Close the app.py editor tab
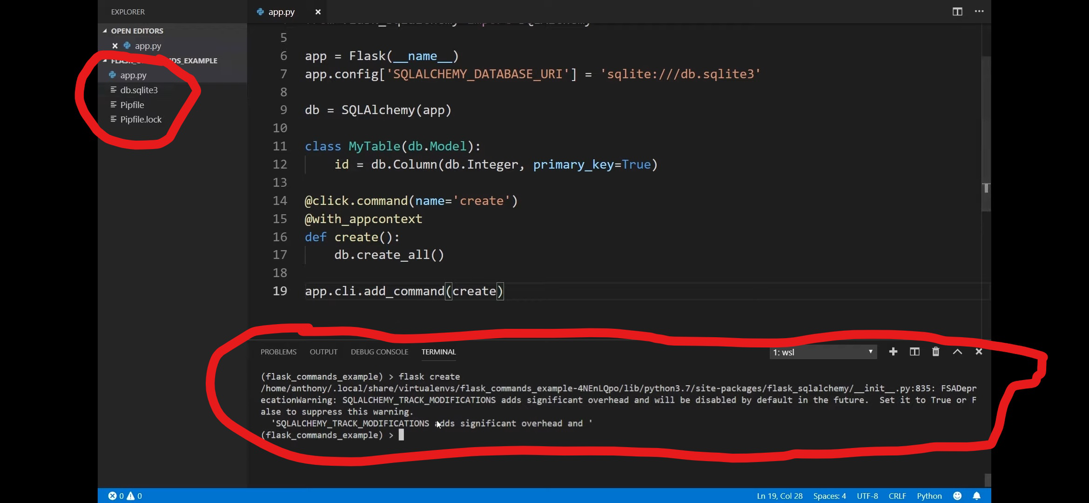The height and width of the screenshot is (503, 1089). (x=318, y=12)
